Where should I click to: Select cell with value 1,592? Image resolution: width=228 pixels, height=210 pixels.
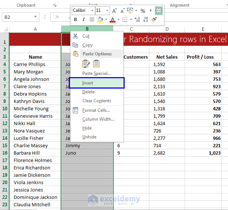point(167,64)
